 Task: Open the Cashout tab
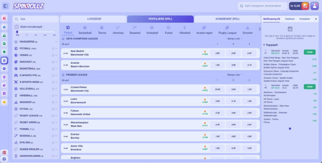[289, 19]
